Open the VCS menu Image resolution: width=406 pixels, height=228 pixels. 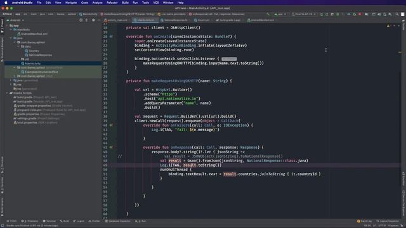point(156,3)
